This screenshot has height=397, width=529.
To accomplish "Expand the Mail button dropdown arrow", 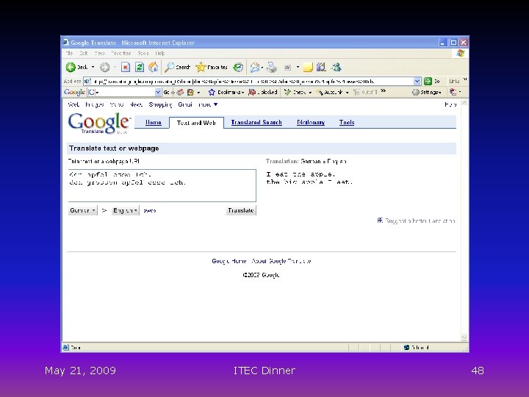I will [x=262, y=68].
